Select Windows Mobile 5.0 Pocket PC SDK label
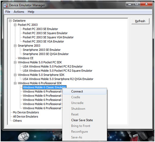Viewport: 155px width, 142px height. pyautogui.click(x=40, y=62)
